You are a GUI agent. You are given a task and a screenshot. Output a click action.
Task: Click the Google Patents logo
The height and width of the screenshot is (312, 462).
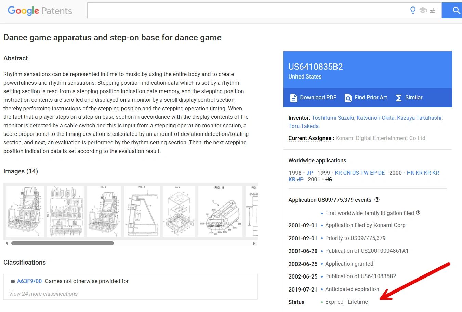[x=40, y=11]
